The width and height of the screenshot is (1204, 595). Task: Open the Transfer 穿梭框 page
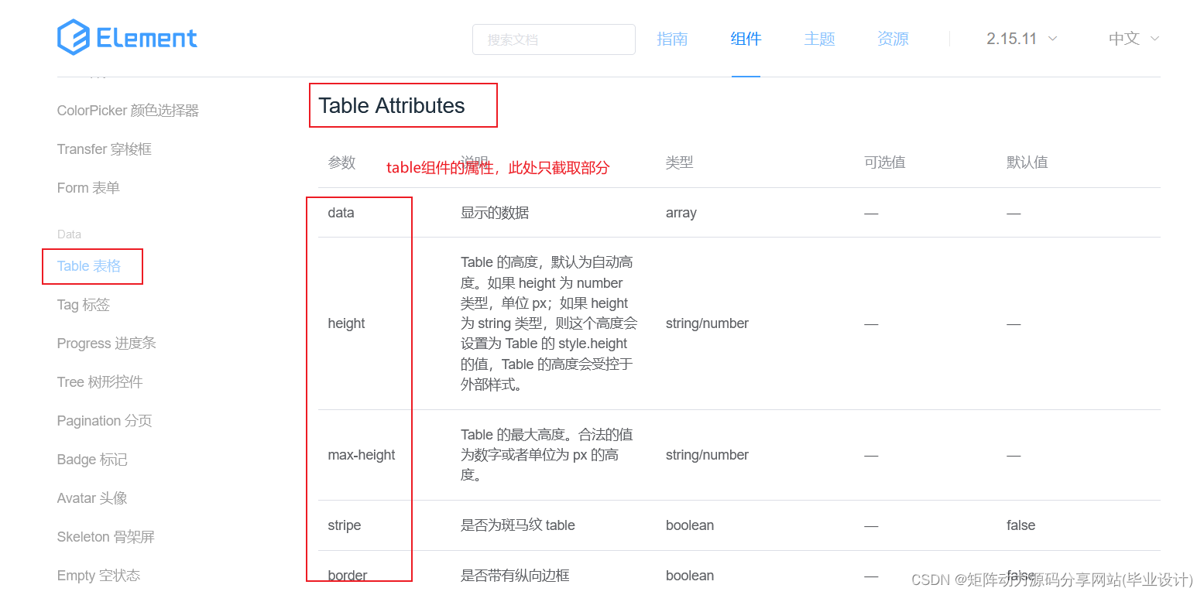point(104,149)
